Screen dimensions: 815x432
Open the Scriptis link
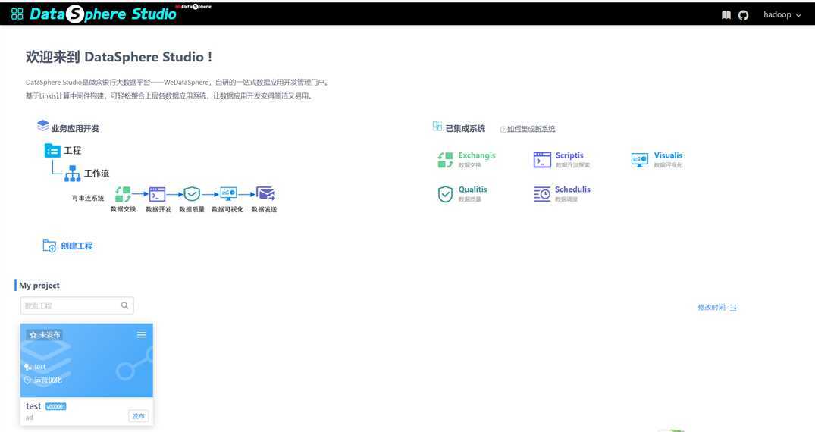point(569,155)
